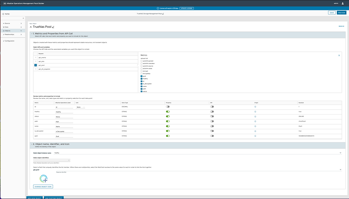Open the Relationships sidebar item

click(12, 34)
